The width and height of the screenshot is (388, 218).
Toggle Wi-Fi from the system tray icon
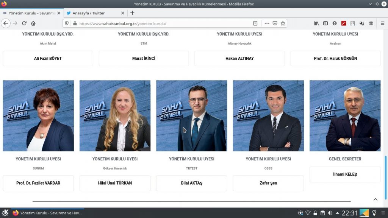click(x=308, y=213)
